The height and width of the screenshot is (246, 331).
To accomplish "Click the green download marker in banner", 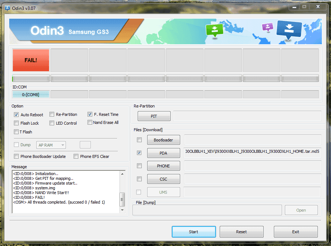I will click(215, 30).
